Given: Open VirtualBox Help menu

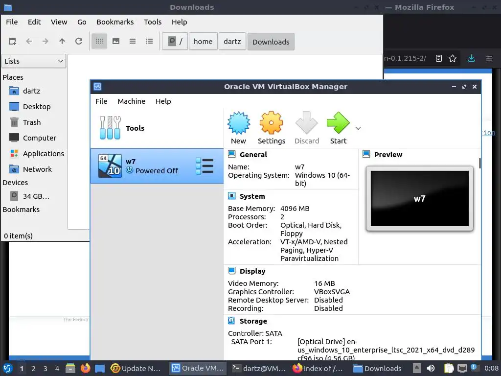Looking at the screenshot, I should 163,101.
